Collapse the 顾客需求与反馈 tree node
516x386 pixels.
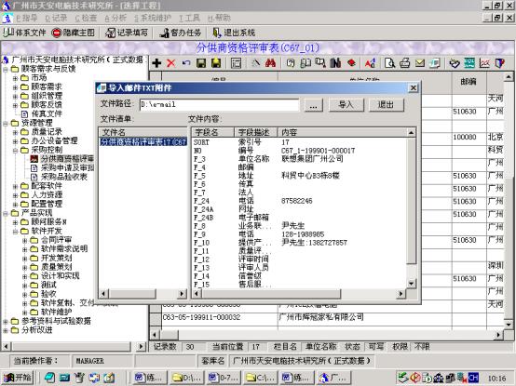(6, 70)
